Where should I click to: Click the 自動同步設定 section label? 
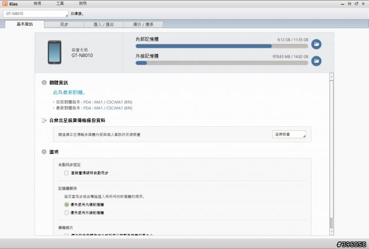(69, 165)
